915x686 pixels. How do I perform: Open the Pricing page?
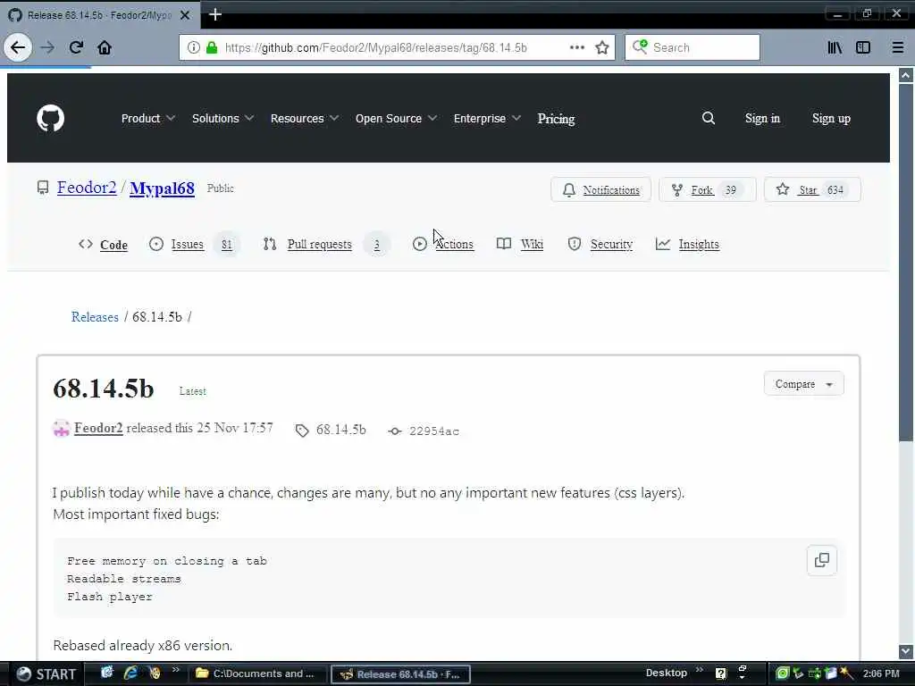pos(556,119)
